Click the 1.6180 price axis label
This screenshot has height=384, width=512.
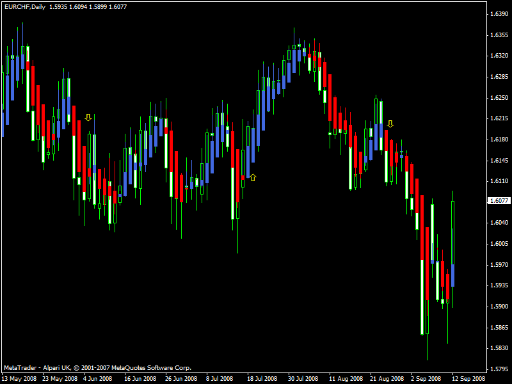click(x=499, y=140)
